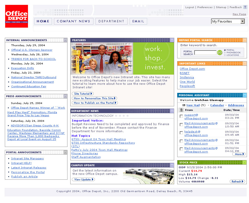Click the work shop invest banner image

pyautogui.click(x=122, y=58)
